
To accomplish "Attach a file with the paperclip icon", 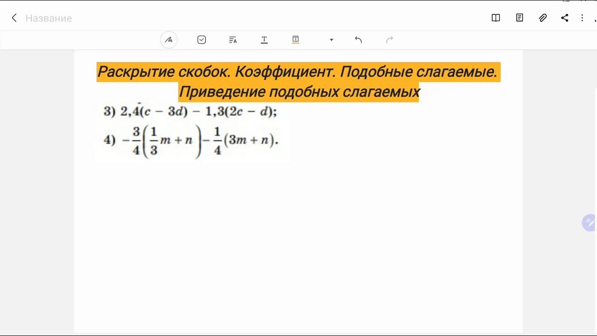I will 542,18.
